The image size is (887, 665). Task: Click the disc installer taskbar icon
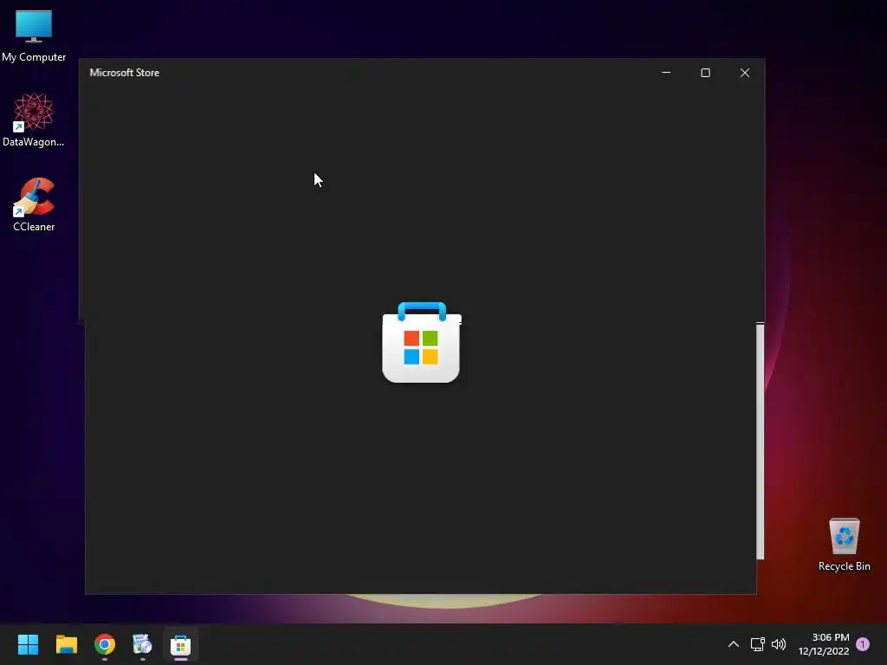pyautogui.click(x=142, y=644)
